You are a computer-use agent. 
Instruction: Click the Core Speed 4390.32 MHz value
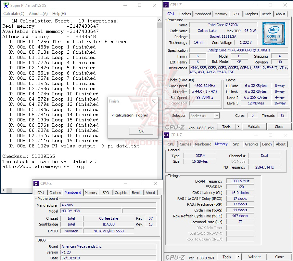[205, 86]
